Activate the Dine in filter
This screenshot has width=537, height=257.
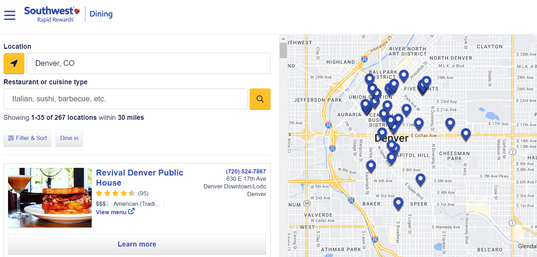click(69, 138)
